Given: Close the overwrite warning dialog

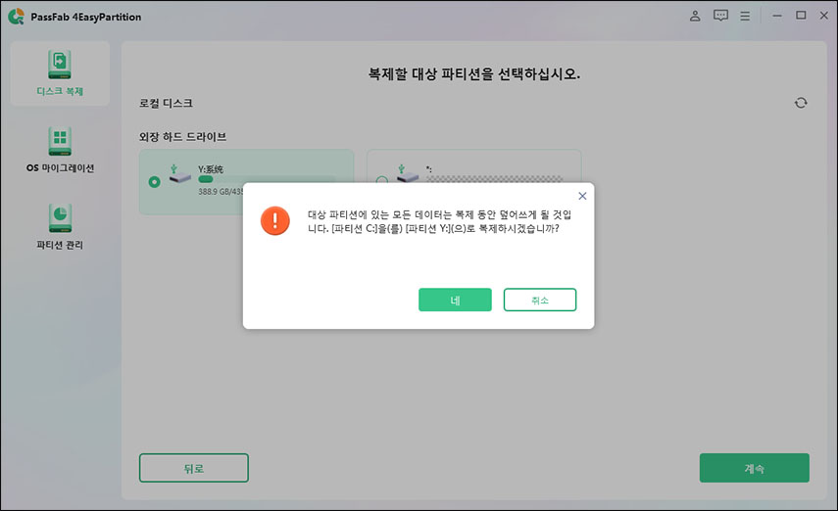Looking at the screenshot, I should pos(582,196).
